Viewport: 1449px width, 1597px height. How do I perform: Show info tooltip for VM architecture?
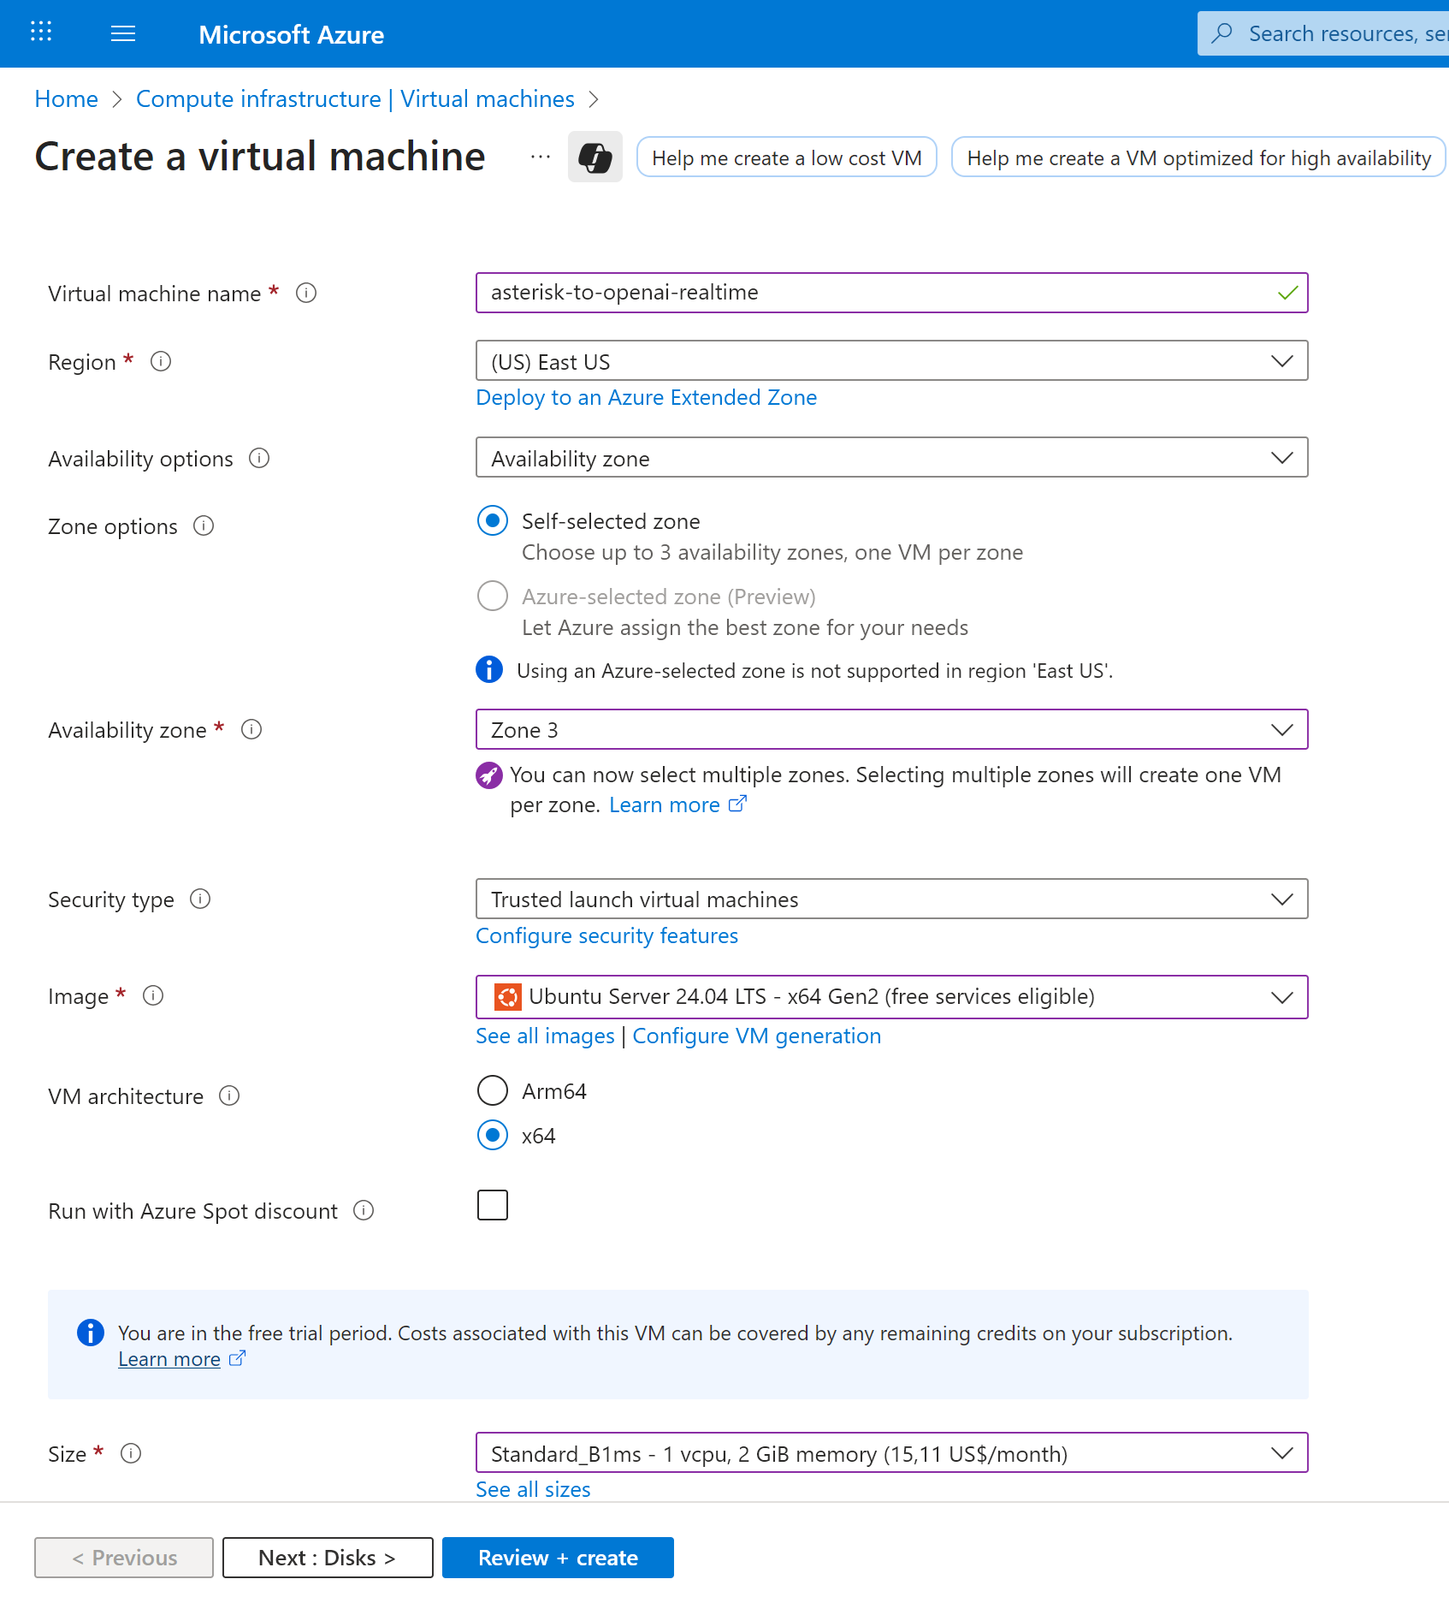point(229,1096)
